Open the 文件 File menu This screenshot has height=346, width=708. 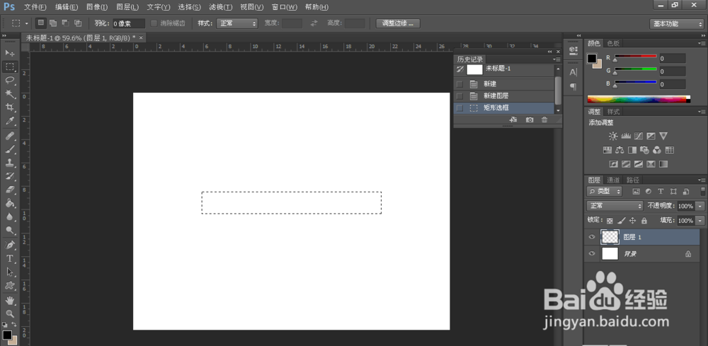[x=35, y=7]
